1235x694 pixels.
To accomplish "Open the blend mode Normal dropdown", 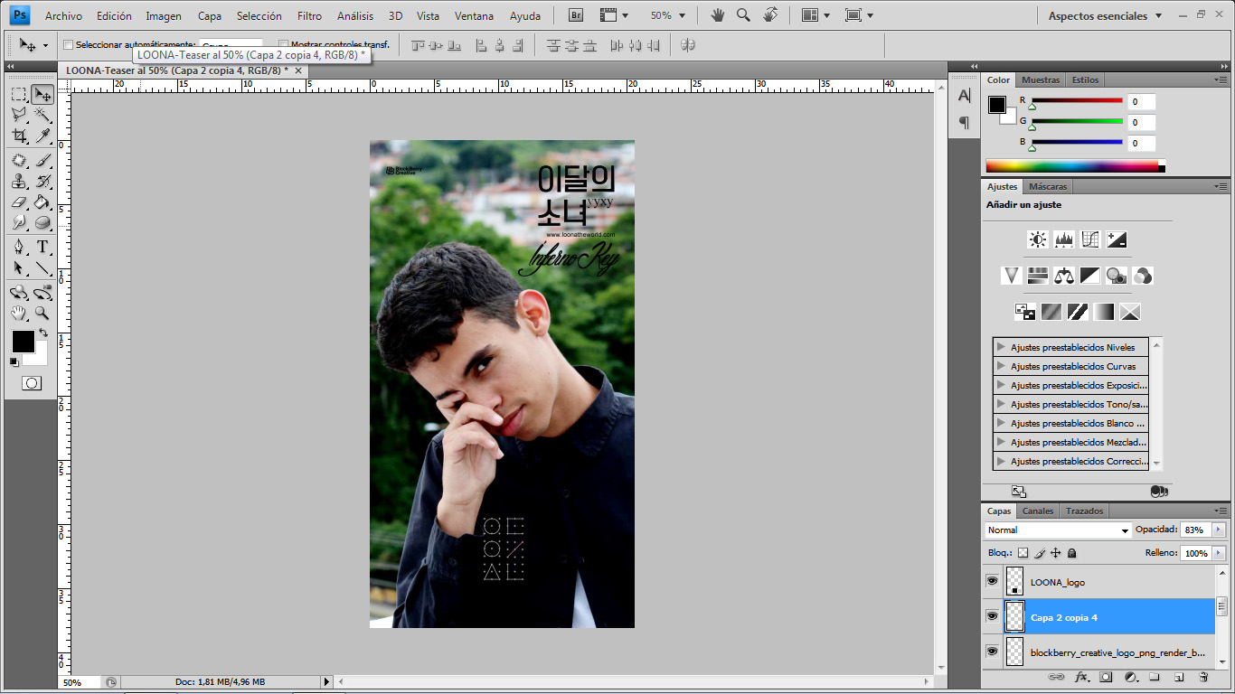I will 1058,530.
